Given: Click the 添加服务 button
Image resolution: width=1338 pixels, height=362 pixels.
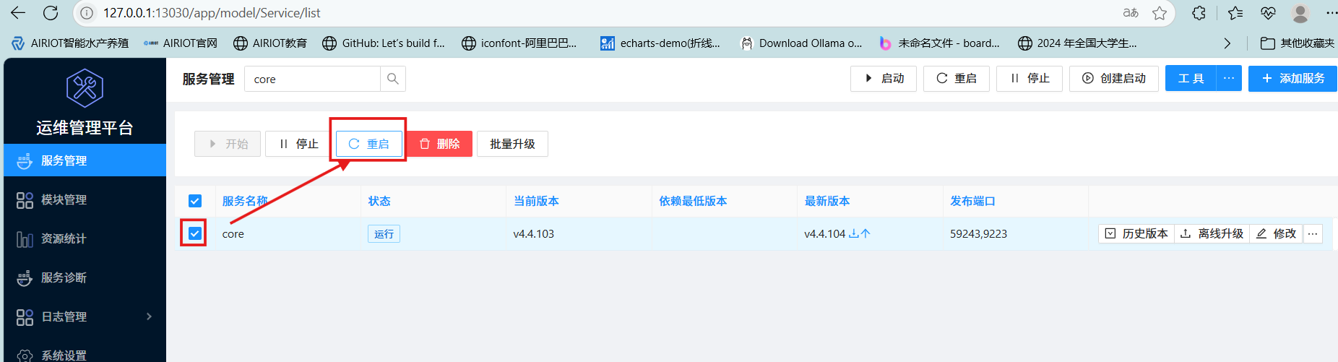Looking at the screenshot, I should coord(1292,78).
